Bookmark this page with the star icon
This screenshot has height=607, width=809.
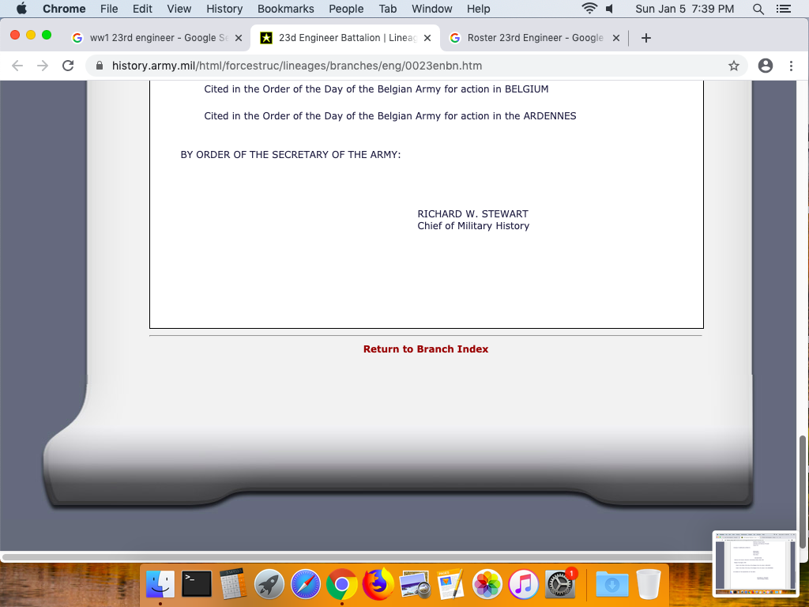click(734, 66)
